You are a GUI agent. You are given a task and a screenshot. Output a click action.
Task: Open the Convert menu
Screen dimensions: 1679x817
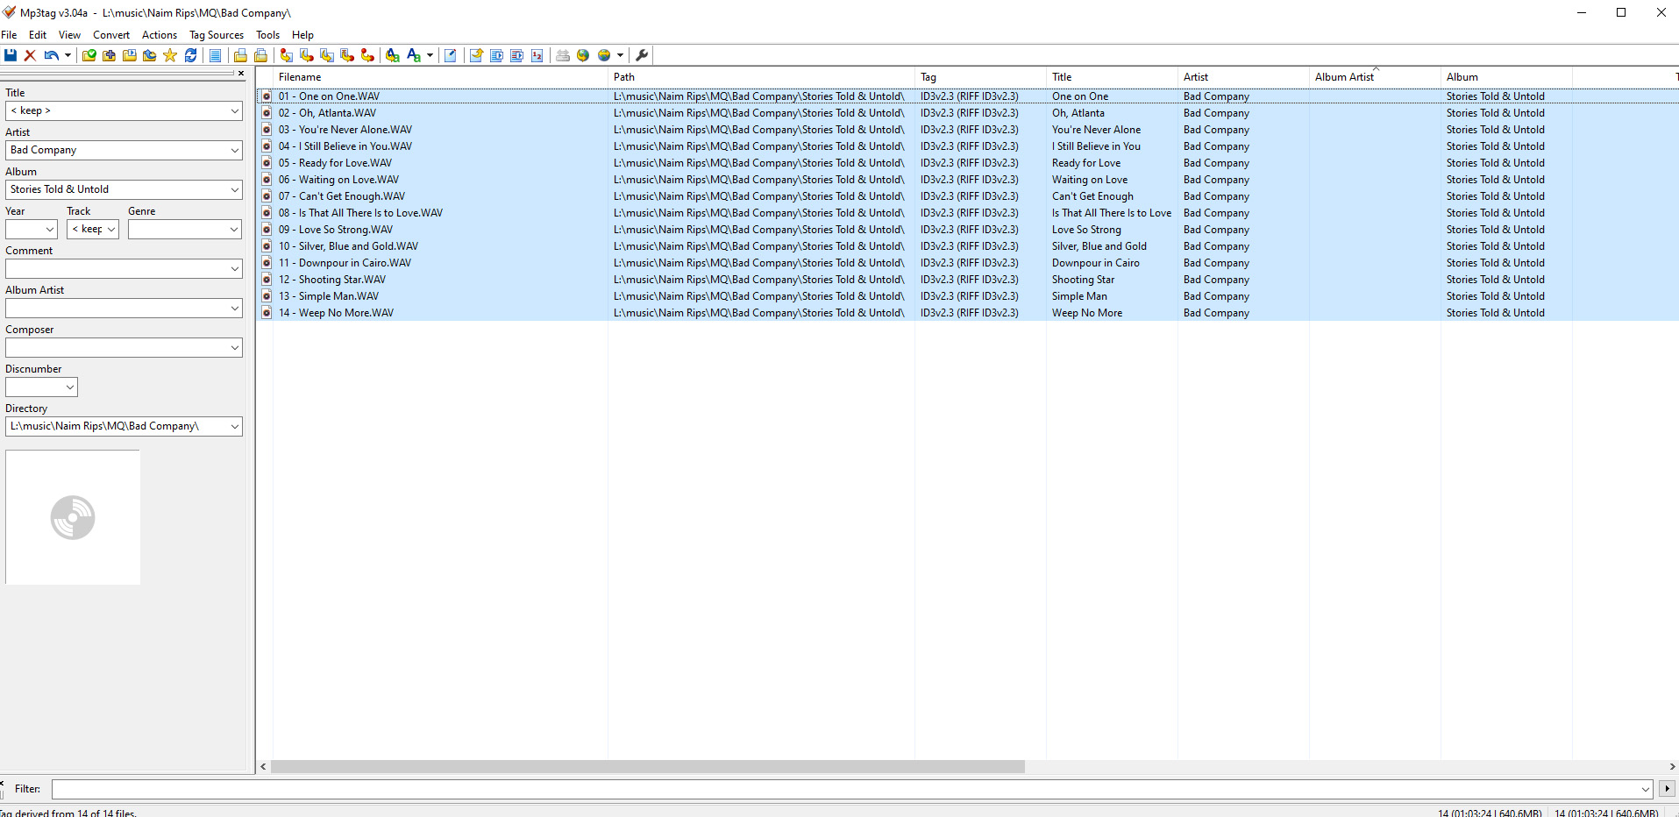(x=110, y=35)
